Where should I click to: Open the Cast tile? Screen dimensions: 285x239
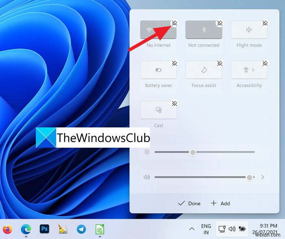[158, 110]
